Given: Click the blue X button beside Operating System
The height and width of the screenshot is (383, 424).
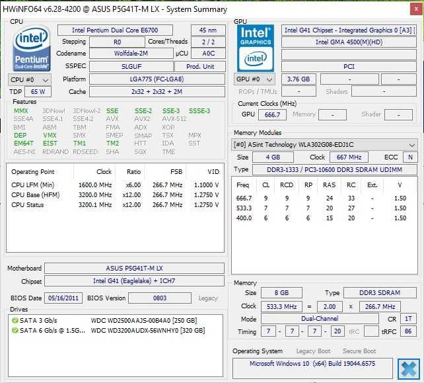Looking at the screenshot, I should click(x=408, y=368).
